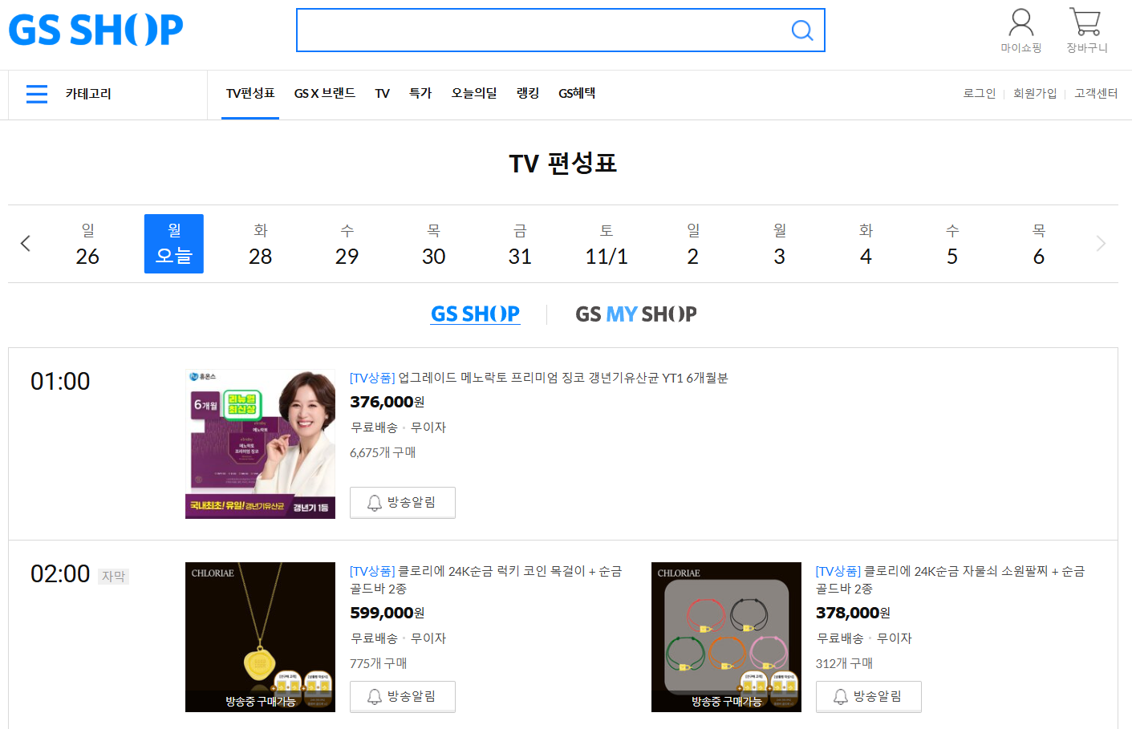Click the 6,675개 구매 text

pos(383,452)
